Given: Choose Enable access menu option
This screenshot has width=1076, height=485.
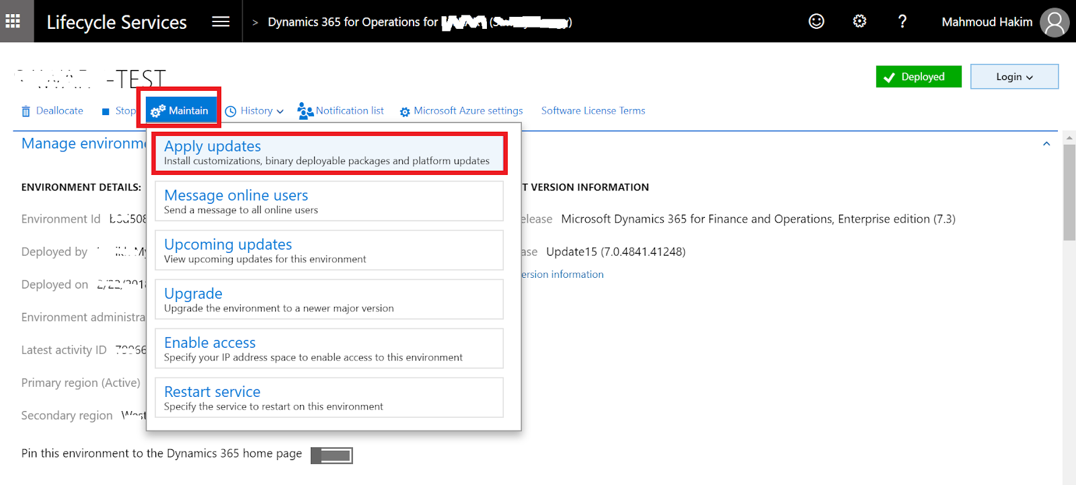Looking at the screenshot, I should click(x=329, y=348).
